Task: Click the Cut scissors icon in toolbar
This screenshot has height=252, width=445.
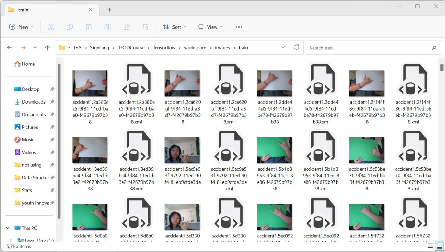Action: (x=51, y=27)
